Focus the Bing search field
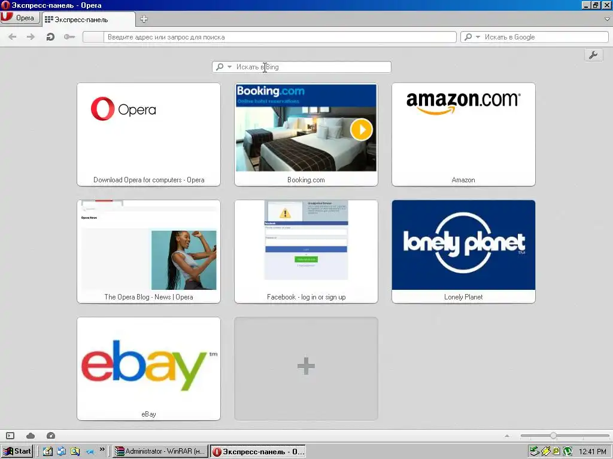Viewport: 613px width, 459px height. coord(302,67)
